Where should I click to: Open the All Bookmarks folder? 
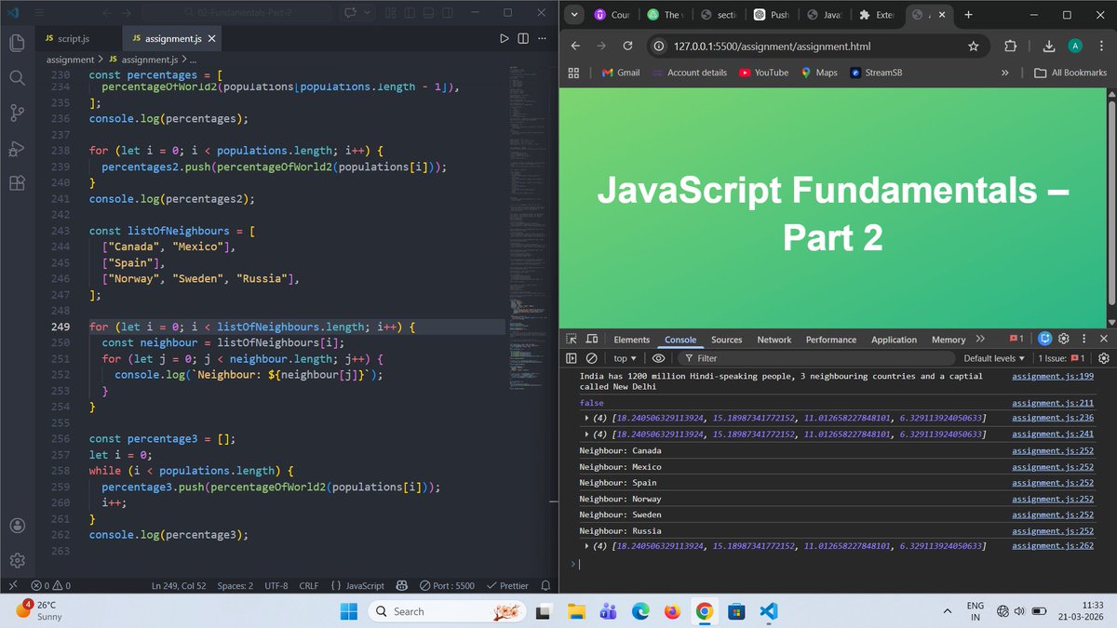[1070, 73]
